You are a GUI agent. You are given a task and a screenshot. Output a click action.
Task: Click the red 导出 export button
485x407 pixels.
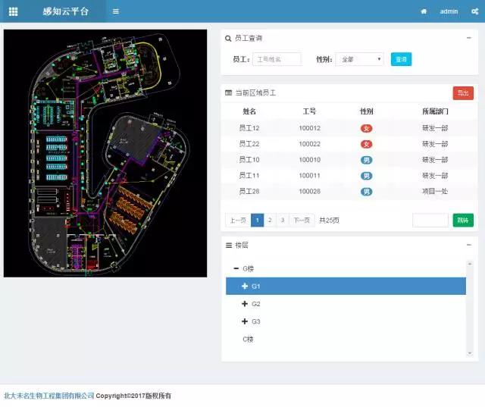[462, 92]
